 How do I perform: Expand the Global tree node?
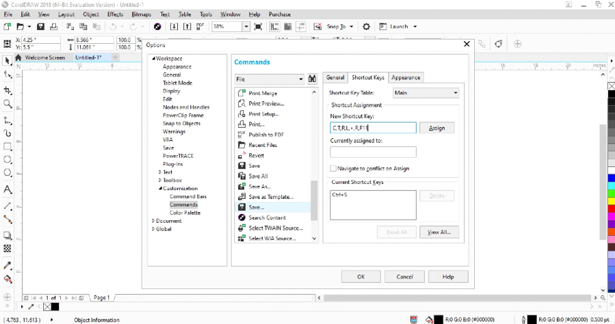[153, 229]
